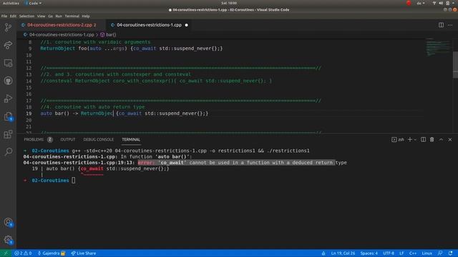Click the Linux configuration status item
Viewport: 458px width, 257px height.
(427, 253)
